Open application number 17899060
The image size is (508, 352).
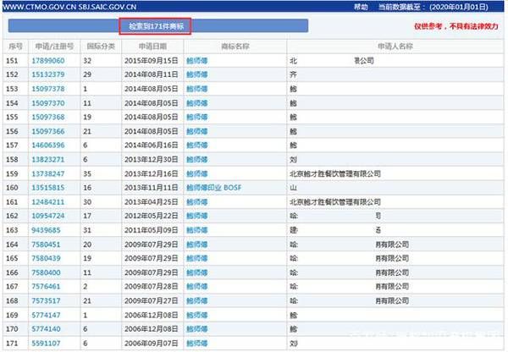pos(48,61)
